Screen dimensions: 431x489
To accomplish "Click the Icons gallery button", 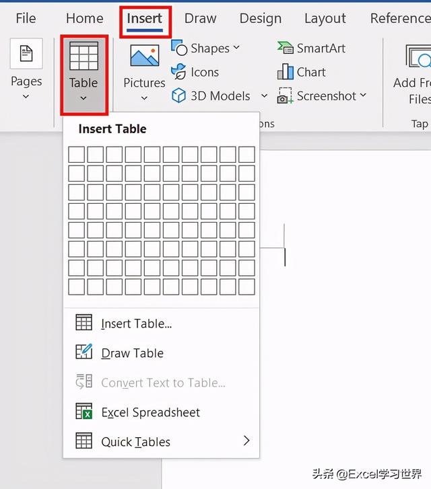I will coord(179,72).
